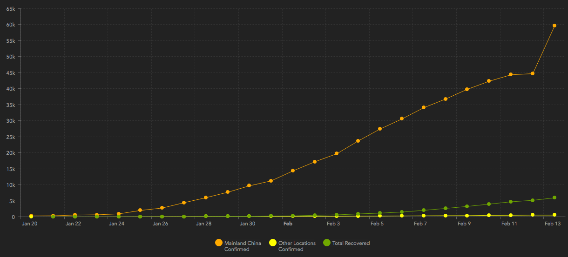Click Mainland China marker on Jan 30
This screenshot has height=257, width=568.
click(x=249, y=185)
